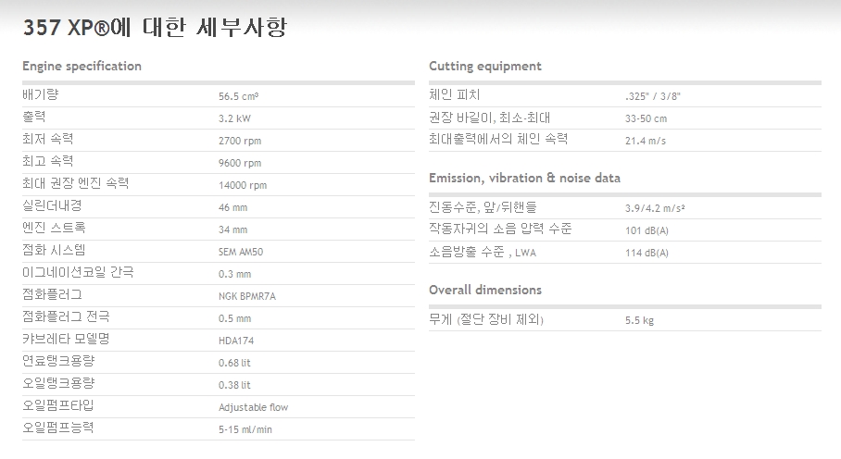Select the '권장 바길이, 최소-최대' label
This screenshot has width=841, height=459.
[x=490, y=118]
